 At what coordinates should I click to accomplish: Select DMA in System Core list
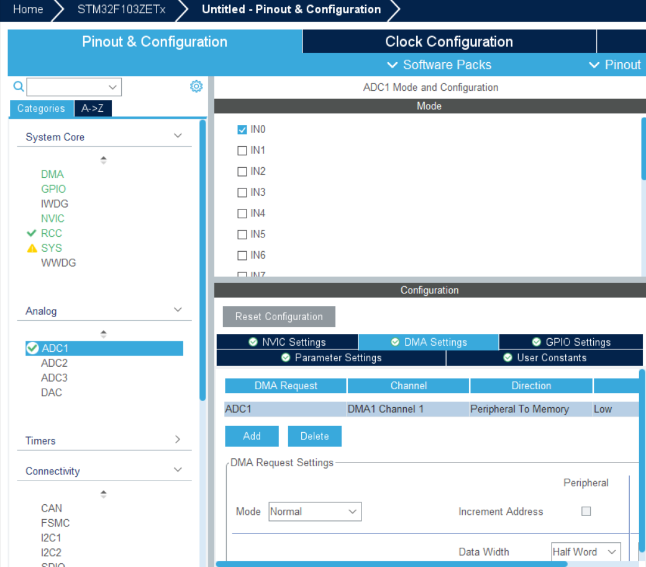point(52,174)
